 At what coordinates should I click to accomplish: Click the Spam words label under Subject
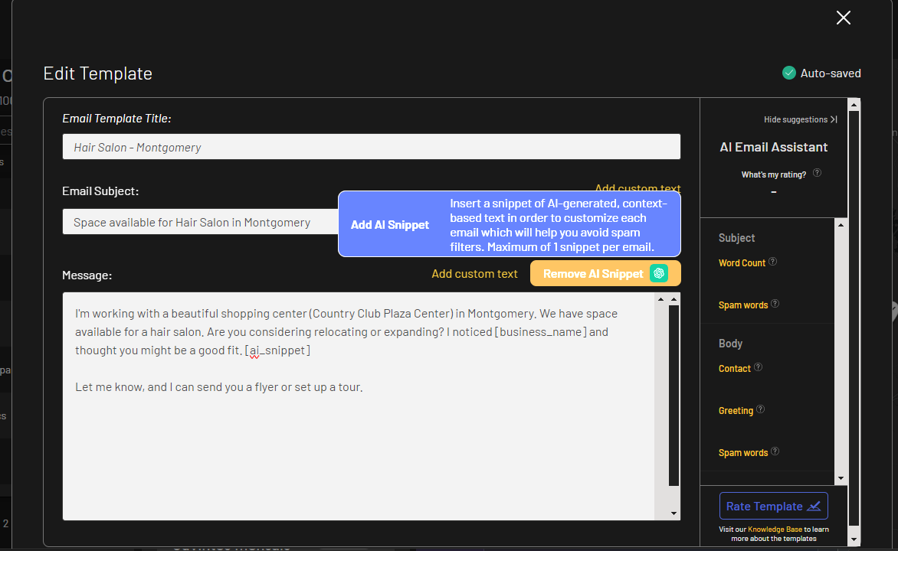pyautogui.click(x=742, y=305)
